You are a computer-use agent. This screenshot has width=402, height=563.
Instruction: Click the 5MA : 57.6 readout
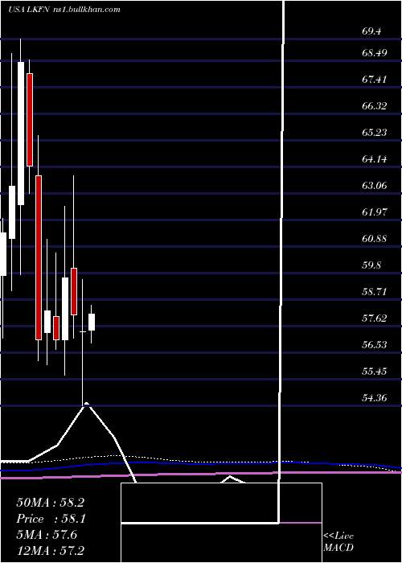point(47,535)
